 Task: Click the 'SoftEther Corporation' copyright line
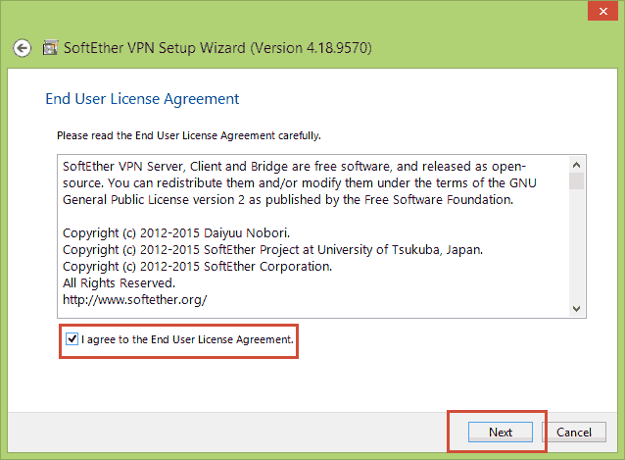coord(197,266)
